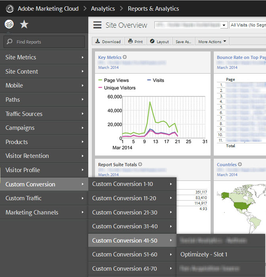This screenshot has width=266, height=277.
Task: Click plus icon next to Report Suite Totals
Action: [x=140, y=164]
